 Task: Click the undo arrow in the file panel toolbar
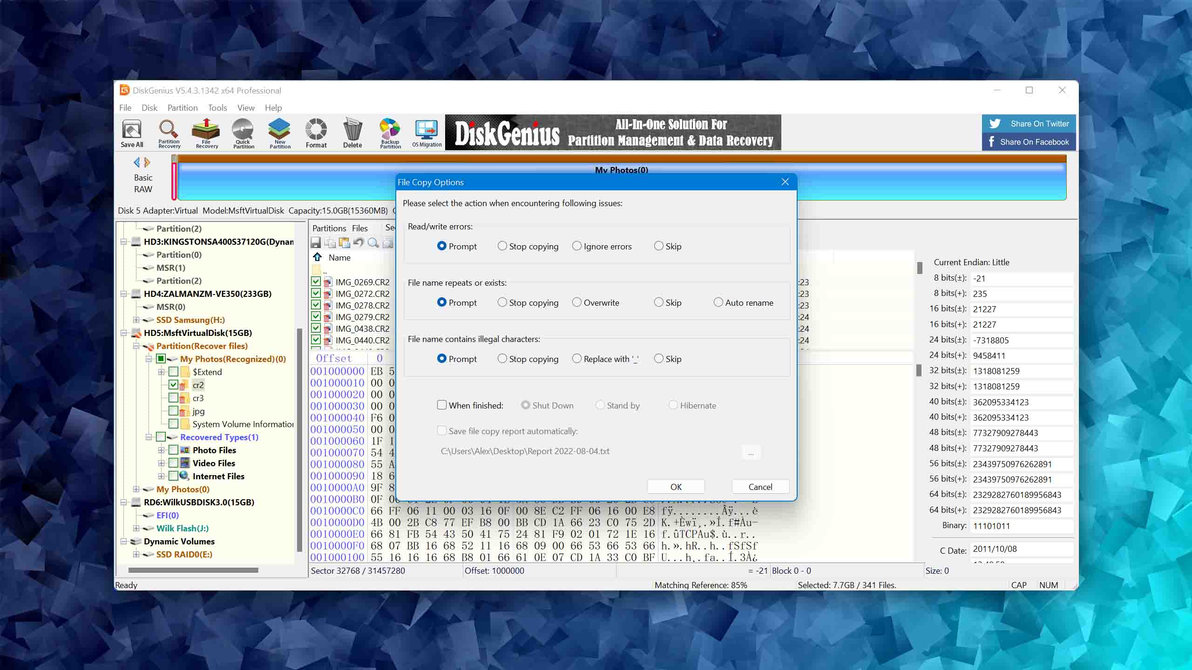pyautogui.click(x=359, y=242)
